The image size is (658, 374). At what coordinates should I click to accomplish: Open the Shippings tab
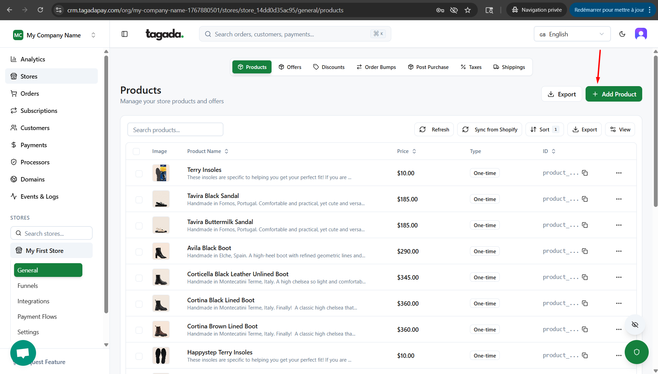509,67
